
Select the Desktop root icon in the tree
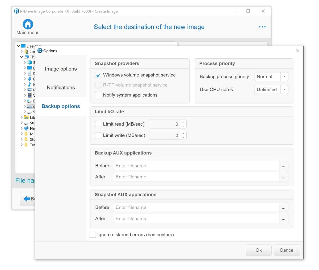[x=23, y=46]
